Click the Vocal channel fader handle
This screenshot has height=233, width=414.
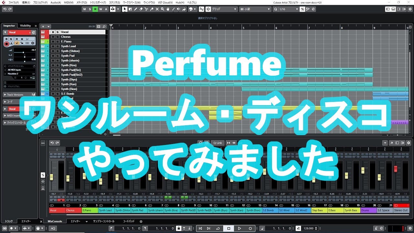coord(51,177)
